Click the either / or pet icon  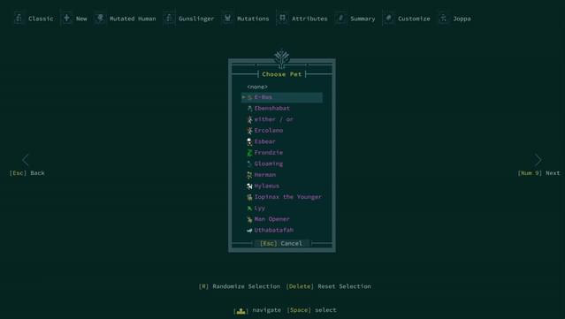tap(249, 119)
